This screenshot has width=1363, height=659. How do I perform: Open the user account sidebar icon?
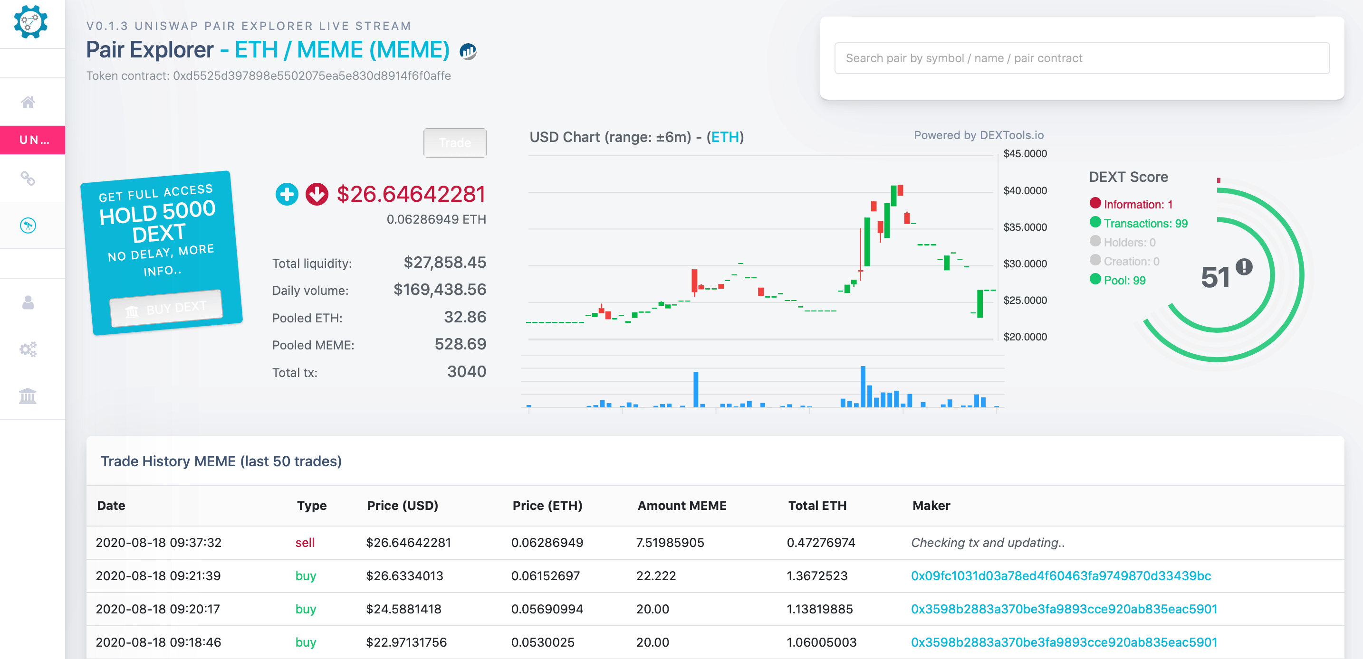pos(28,302)
